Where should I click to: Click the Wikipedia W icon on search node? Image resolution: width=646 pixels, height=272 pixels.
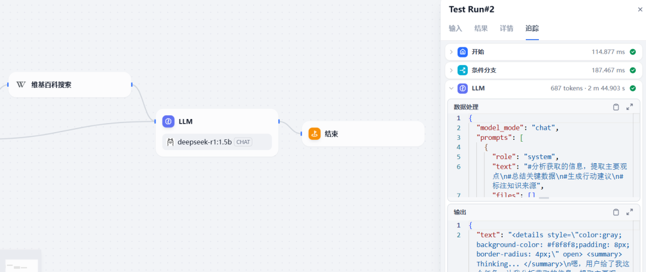click(20, 85)
